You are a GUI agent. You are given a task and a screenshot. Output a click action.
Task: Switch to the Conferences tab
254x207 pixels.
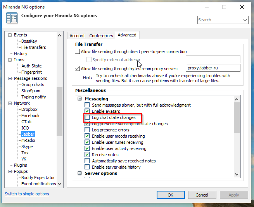tap(101, 36)
